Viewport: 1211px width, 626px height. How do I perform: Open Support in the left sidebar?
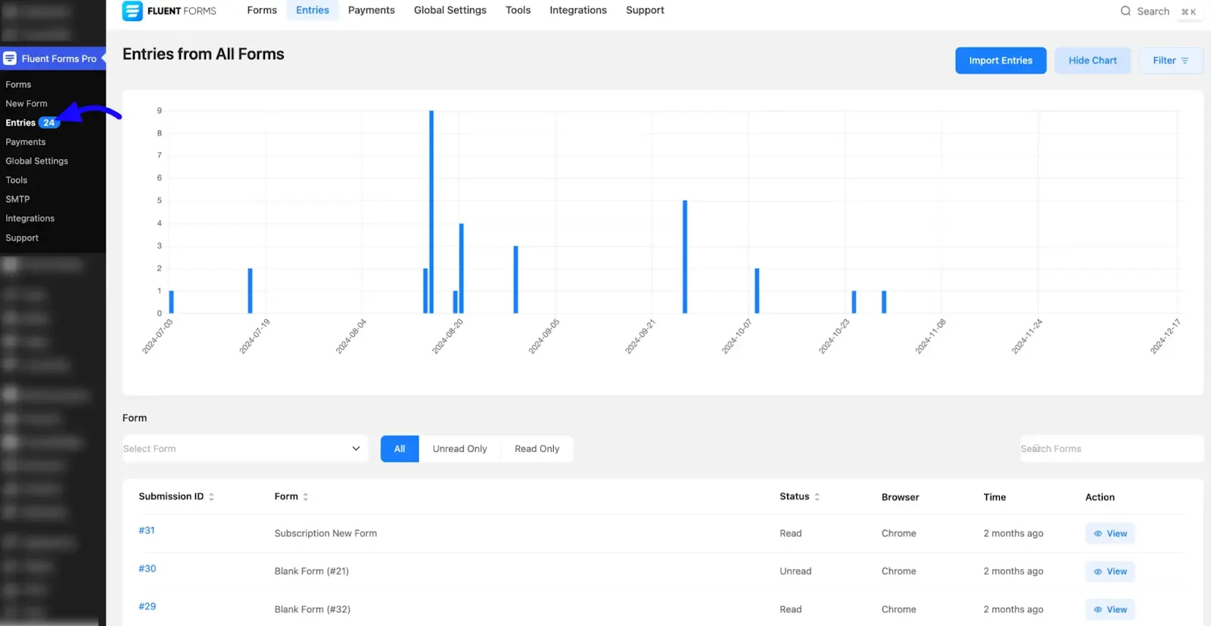[22, 238]
